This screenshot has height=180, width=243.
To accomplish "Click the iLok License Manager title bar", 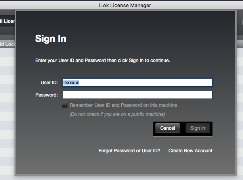I will pyautogui.click(x=125, y=5).
